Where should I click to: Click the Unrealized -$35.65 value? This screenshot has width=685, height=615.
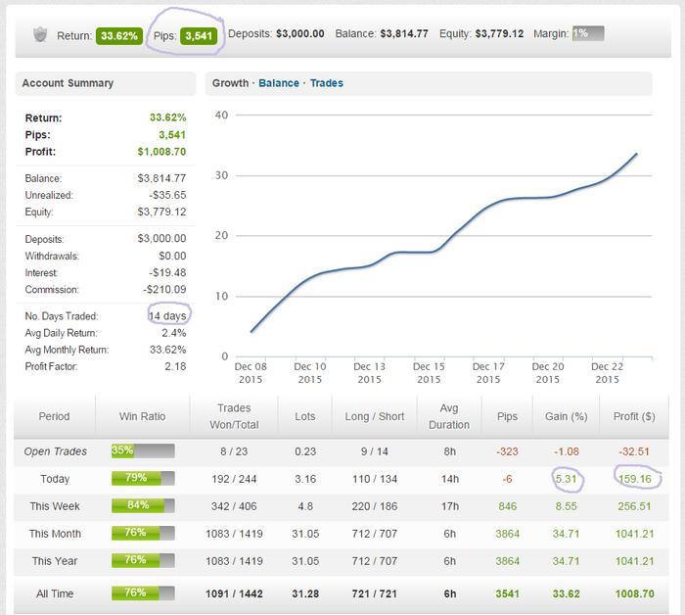click(167, 195)
